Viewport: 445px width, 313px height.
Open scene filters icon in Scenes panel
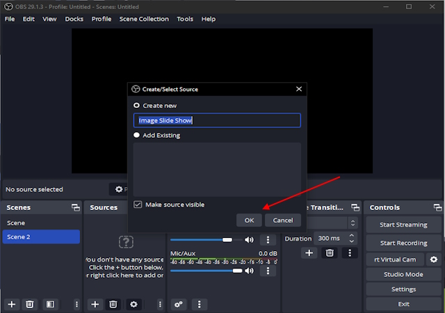pyautogui.click(x=50, y=304)
